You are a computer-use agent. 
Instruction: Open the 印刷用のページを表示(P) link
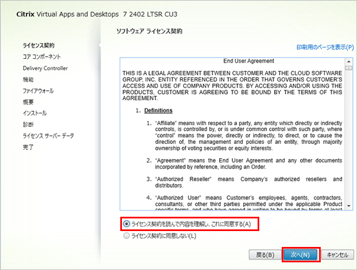tap(325, 48)
